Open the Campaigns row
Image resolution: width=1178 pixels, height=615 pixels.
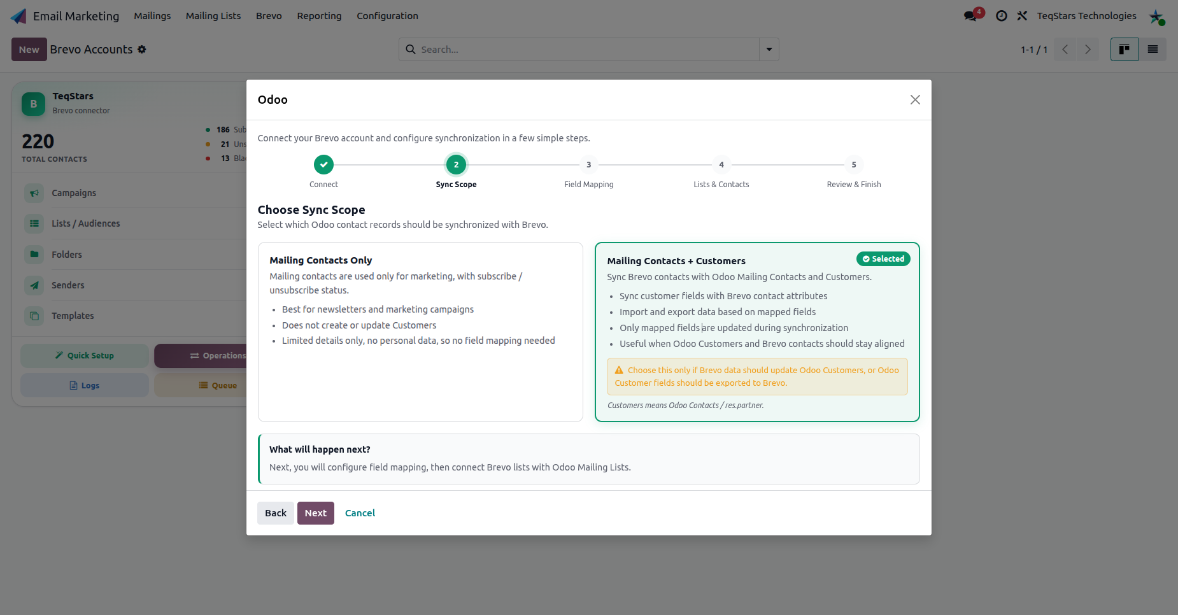tap(135, 193)
